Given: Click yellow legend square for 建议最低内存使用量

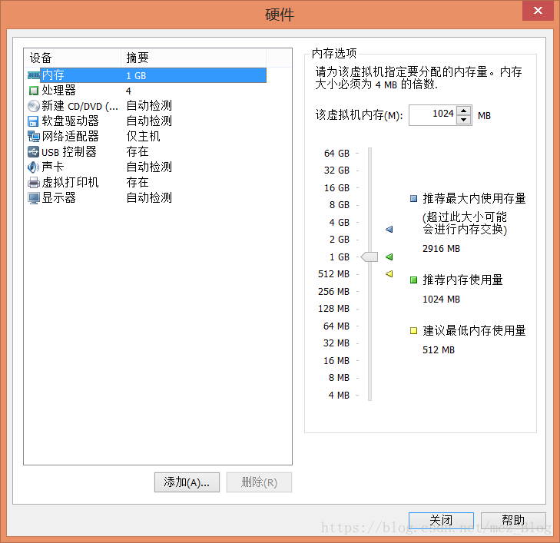Looking at the screenshot, I should [x=413, y=330].
